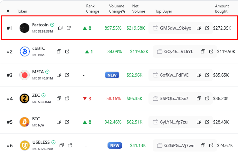Click ZEC rank change down 3
238x157 pixels.
point(87,98)
